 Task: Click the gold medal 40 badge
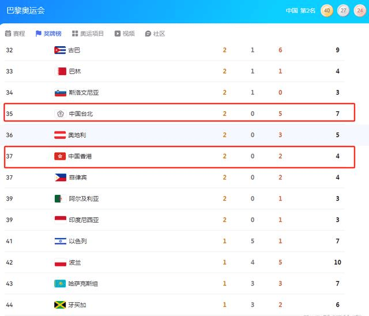[x=327, y=10]
